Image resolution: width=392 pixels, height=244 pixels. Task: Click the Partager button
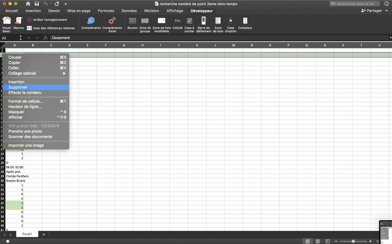[x=372, y=11]
